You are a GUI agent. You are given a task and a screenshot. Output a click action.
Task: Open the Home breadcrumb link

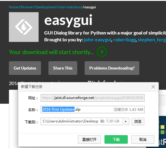tap(14, 7)
